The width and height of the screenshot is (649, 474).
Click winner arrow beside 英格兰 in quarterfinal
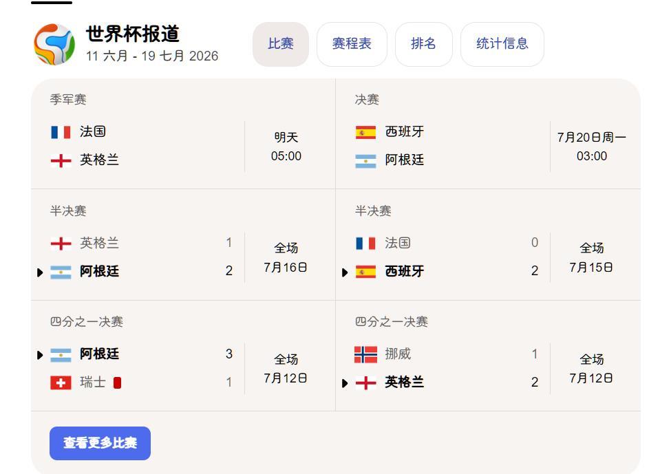click(x=345, y=383)
